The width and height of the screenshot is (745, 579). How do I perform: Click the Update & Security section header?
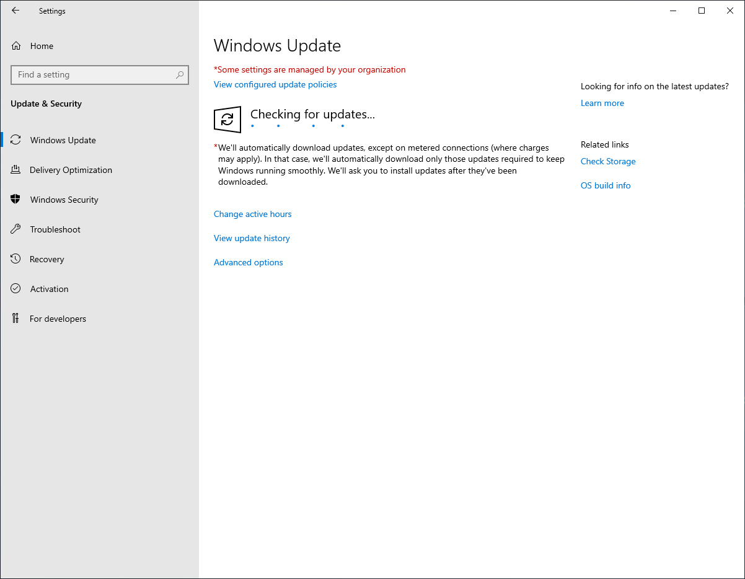tap(46, 104)
